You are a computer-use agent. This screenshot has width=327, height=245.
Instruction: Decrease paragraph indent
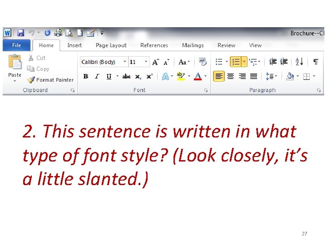tap(273, 62)
